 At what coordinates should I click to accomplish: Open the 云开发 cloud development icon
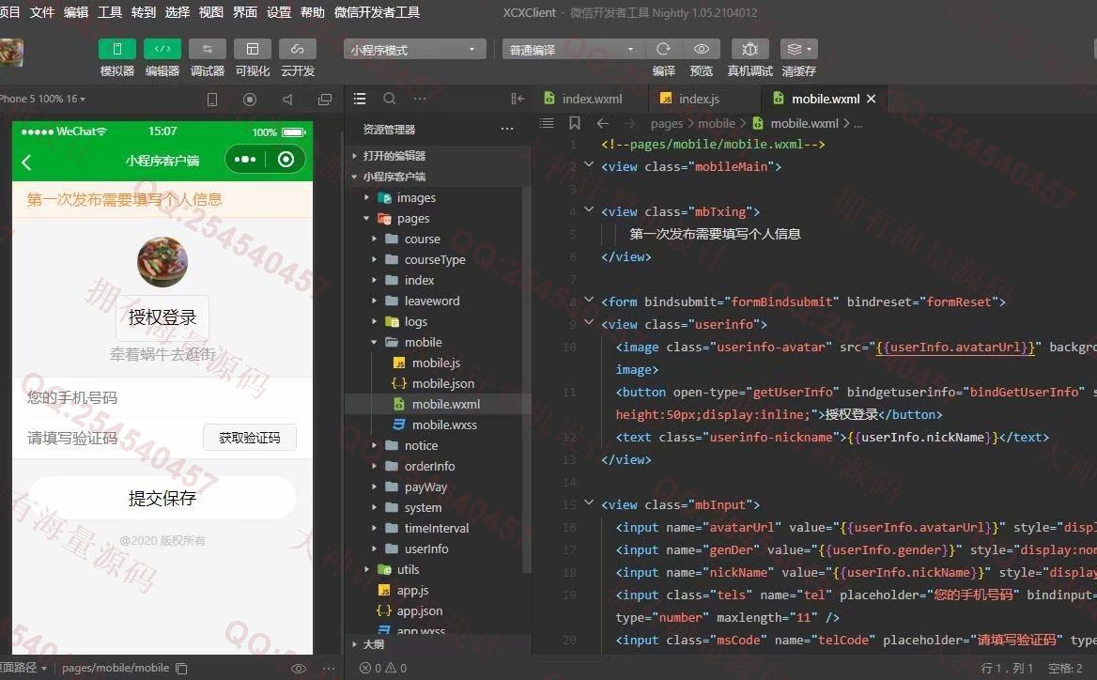pos(298,49)
